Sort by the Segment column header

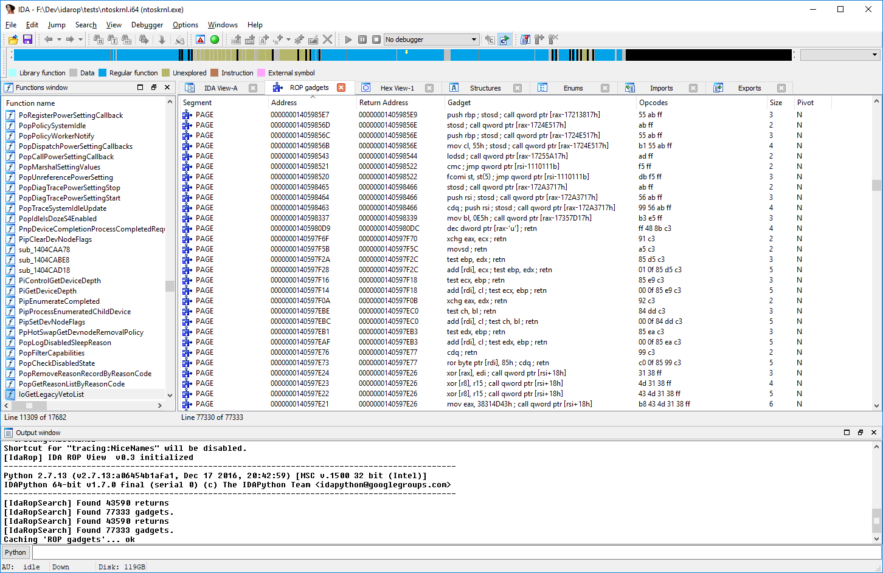224,103
